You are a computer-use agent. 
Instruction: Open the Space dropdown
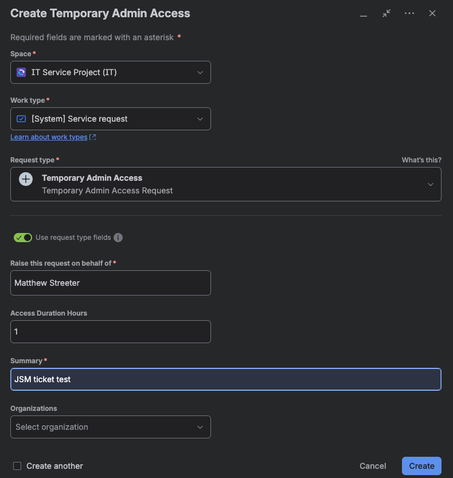tap(111, 72)
